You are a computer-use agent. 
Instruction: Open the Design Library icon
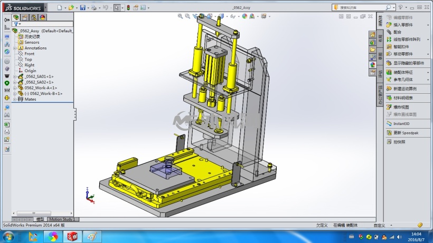[x=373, y=42]
